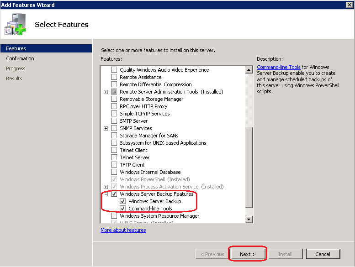Uncheck Windows Server Backup Features parent checkbox
Screen dimensions: 355x267
click(x=114, y=194)
